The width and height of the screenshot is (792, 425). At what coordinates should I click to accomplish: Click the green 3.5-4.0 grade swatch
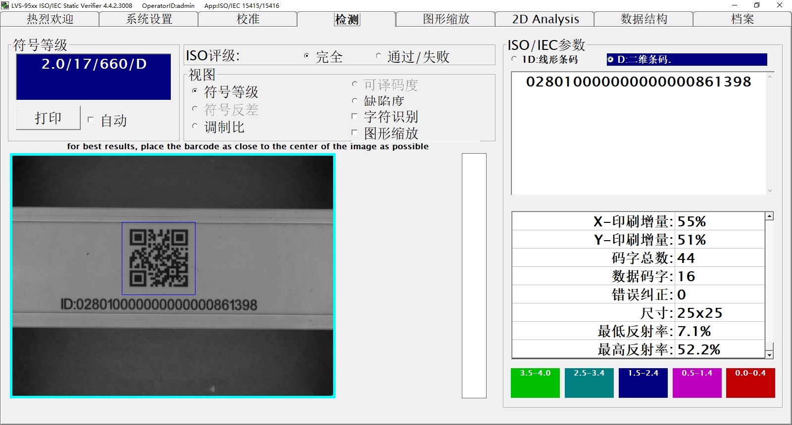535,383
